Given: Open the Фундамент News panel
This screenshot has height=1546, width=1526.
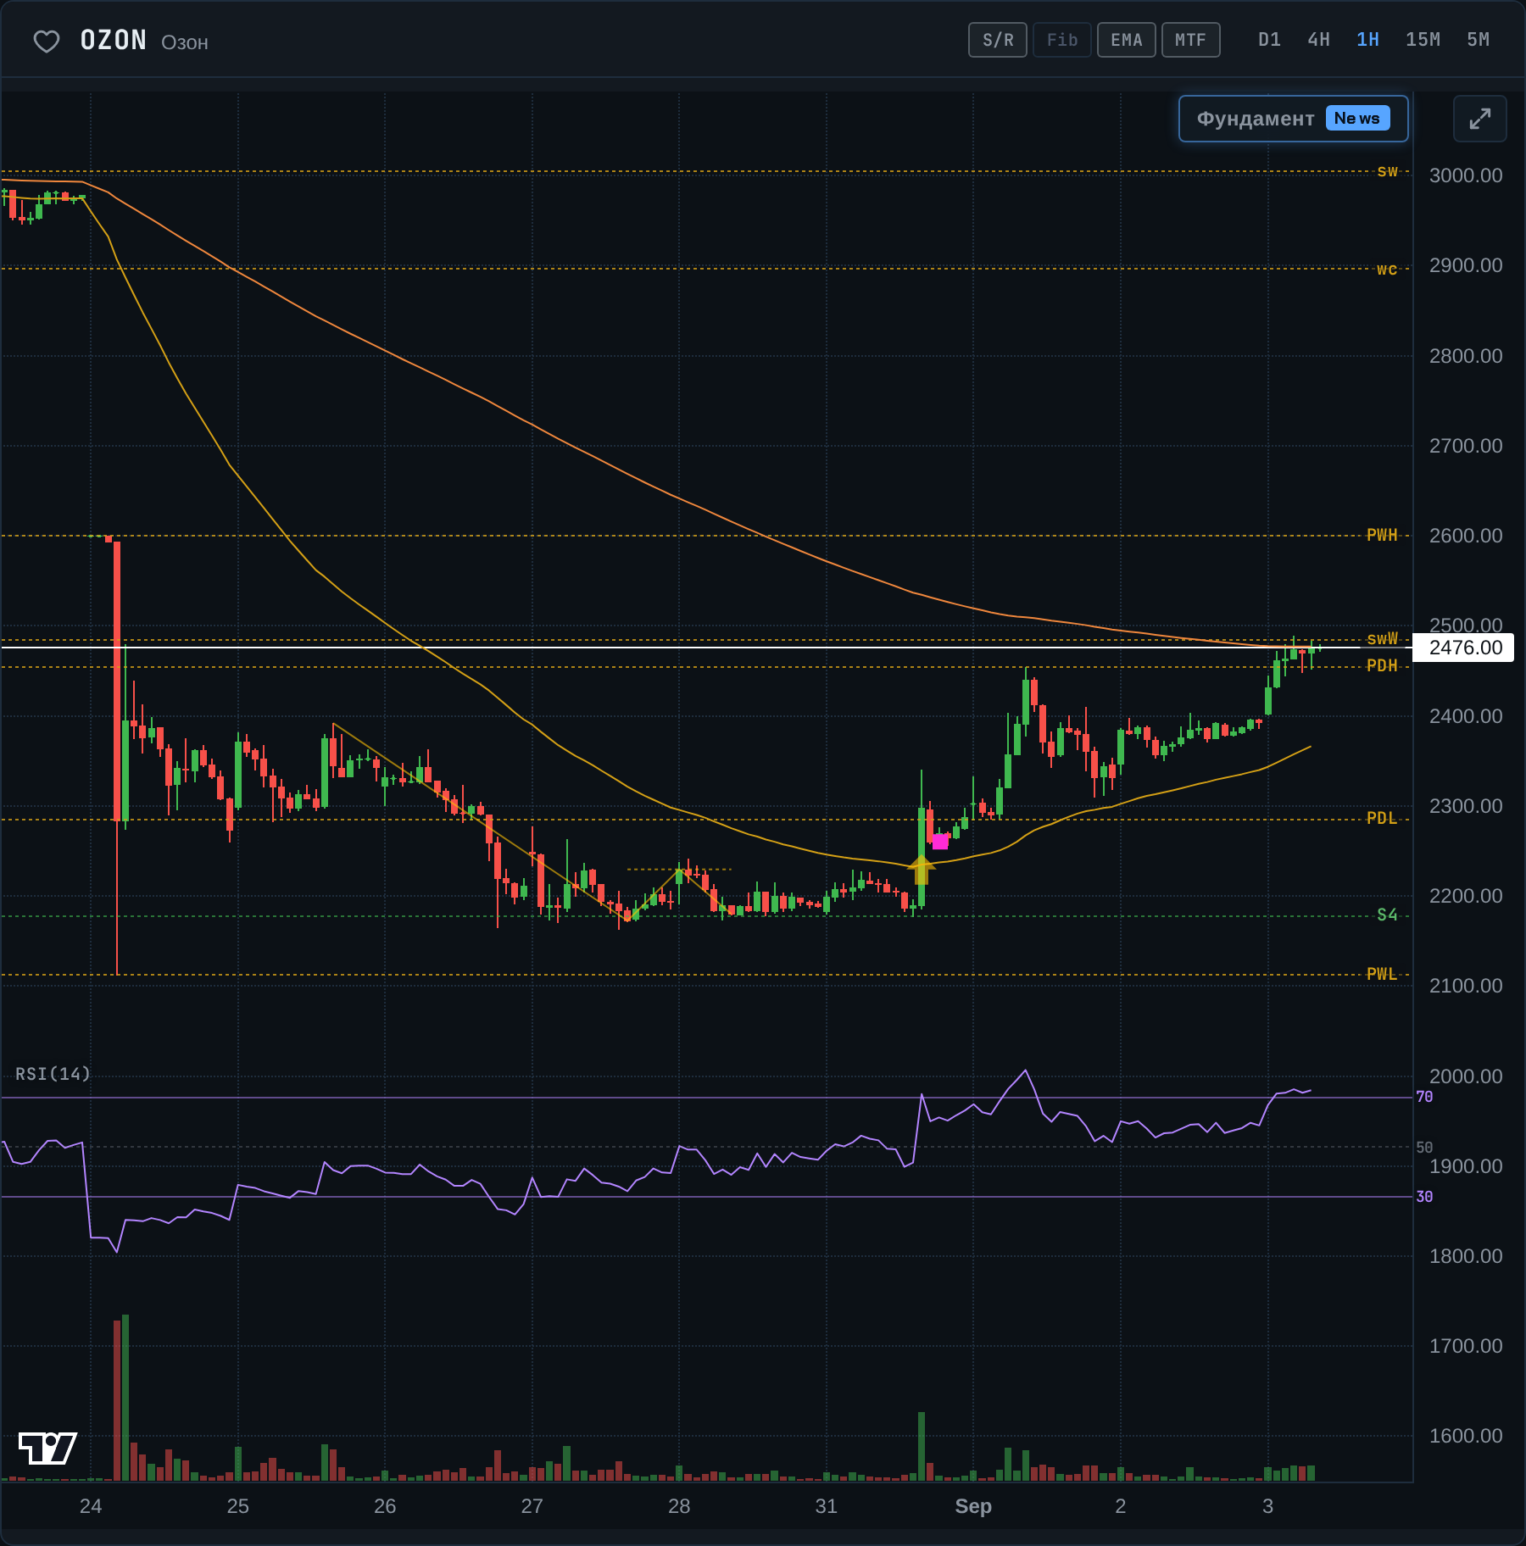Looking at the screenshot, I should [1294, 119].
